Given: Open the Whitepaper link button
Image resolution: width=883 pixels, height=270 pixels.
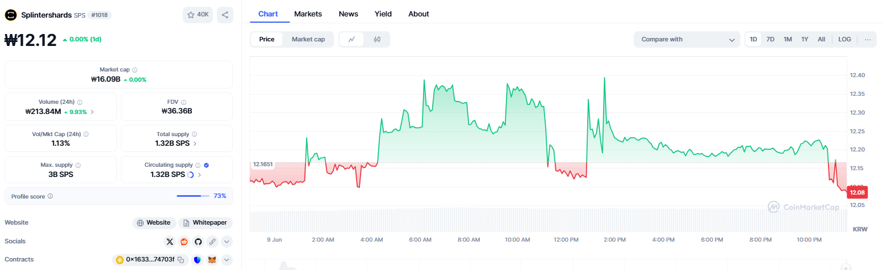Looking at the screenshot, I should [206, 223].
